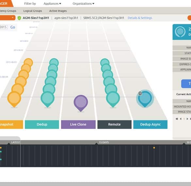Switch to the Active Images tab
The image size is (191, 186).
tap(58, 11)
